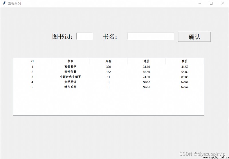Select the row 离散数学
This screenshot has height=159, width=229.
(108, 67)
